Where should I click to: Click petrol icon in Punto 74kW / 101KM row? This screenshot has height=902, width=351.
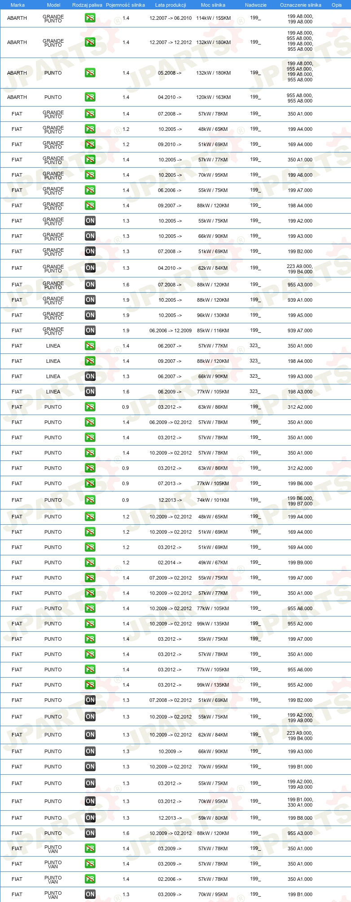tap(90, 500)
